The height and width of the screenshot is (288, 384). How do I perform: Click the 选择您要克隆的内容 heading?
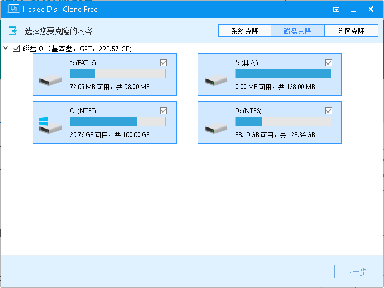(58, 31)
